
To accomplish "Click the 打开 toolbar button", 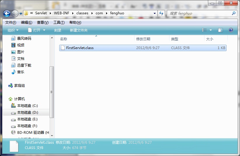I will [x=34, y=30].
